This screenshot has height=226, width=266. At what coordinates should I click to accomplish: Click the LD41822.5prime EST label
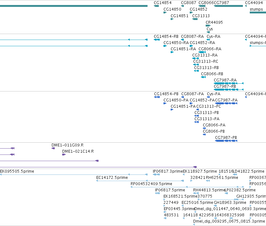click(x=249, y=171)
